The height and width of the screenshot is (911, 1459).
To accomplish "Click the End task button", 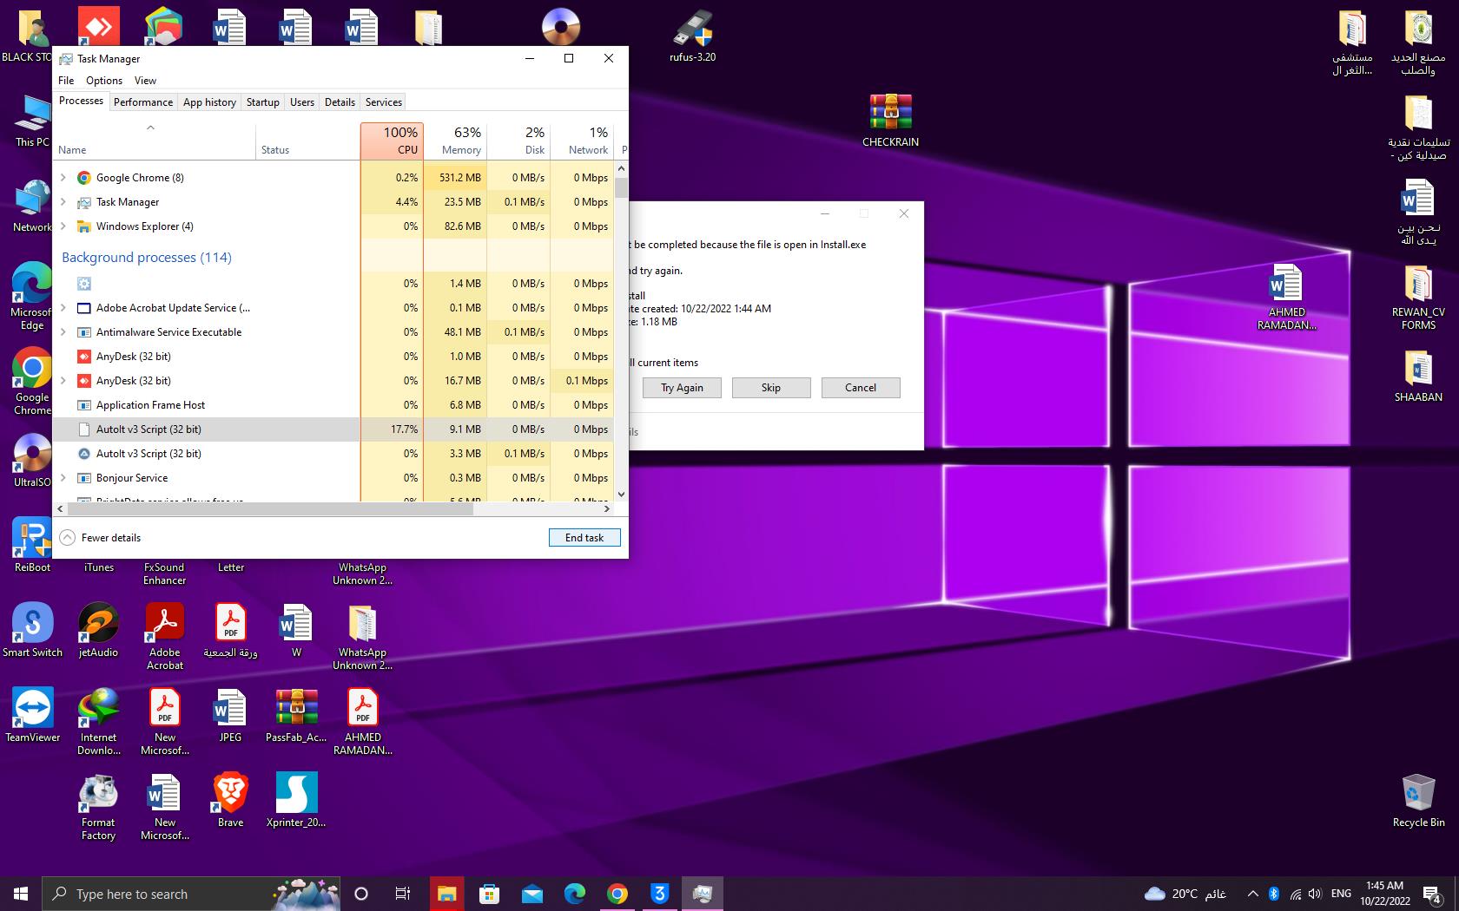I will pos(584,538).
